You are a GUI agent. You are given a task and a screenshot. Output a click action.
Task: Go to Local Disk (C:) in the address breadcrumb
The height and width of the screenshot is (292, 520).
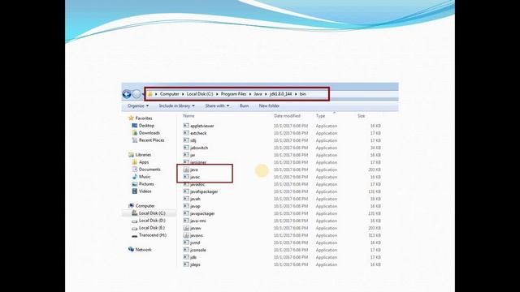pyautogui.click(x=200, y=94)
